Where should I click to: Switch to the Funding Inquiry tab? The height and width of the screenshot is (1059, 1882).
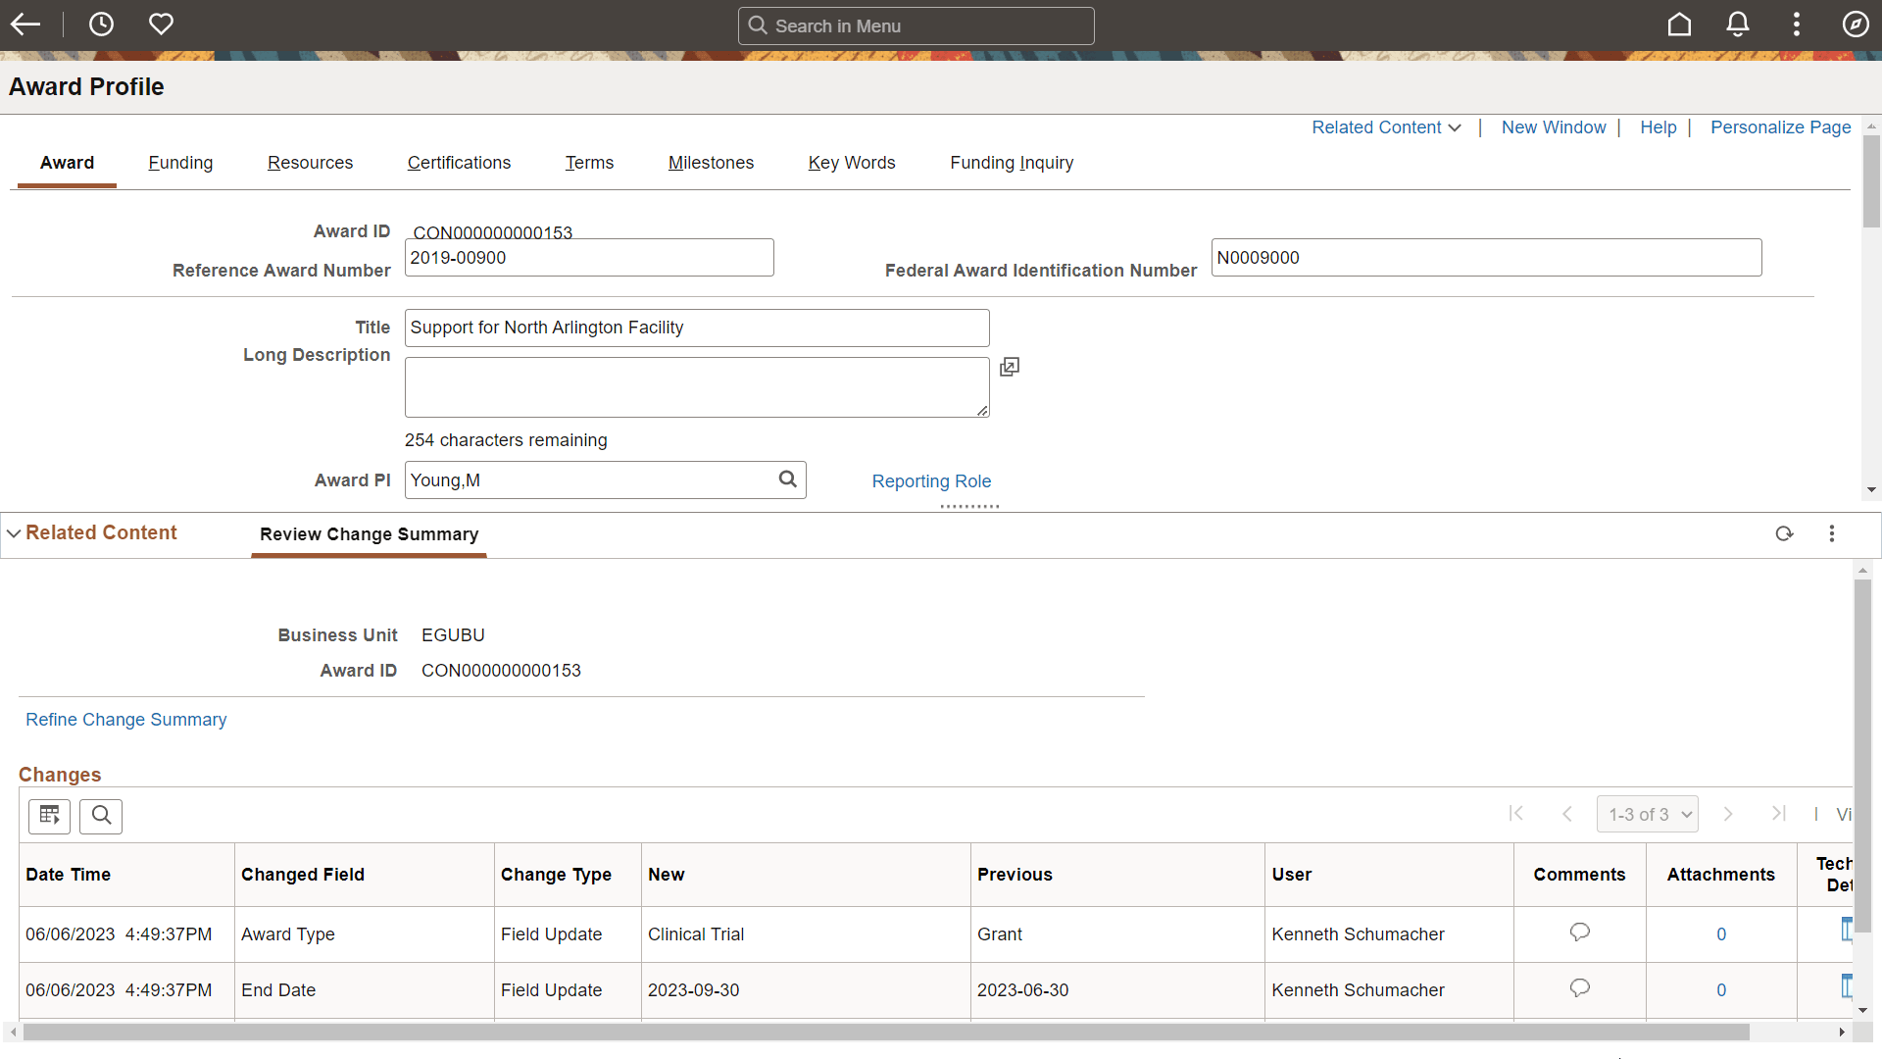(1012, 163)
